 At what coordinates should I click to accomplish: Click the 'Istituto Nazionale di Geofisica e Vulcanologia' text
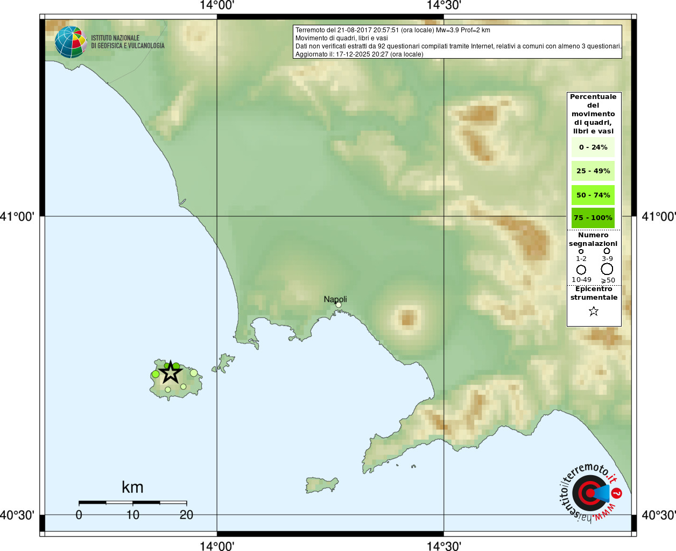pos(128,42)
